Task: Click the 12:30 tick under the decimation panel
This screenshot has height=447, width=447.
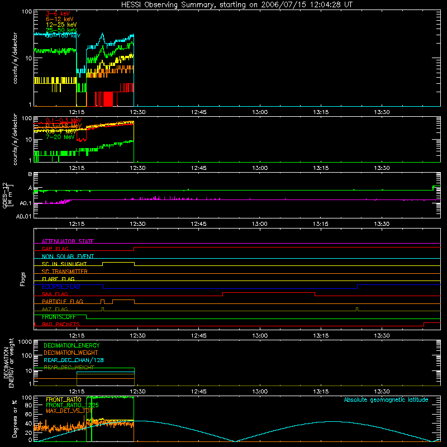Action: pos(137,392)
